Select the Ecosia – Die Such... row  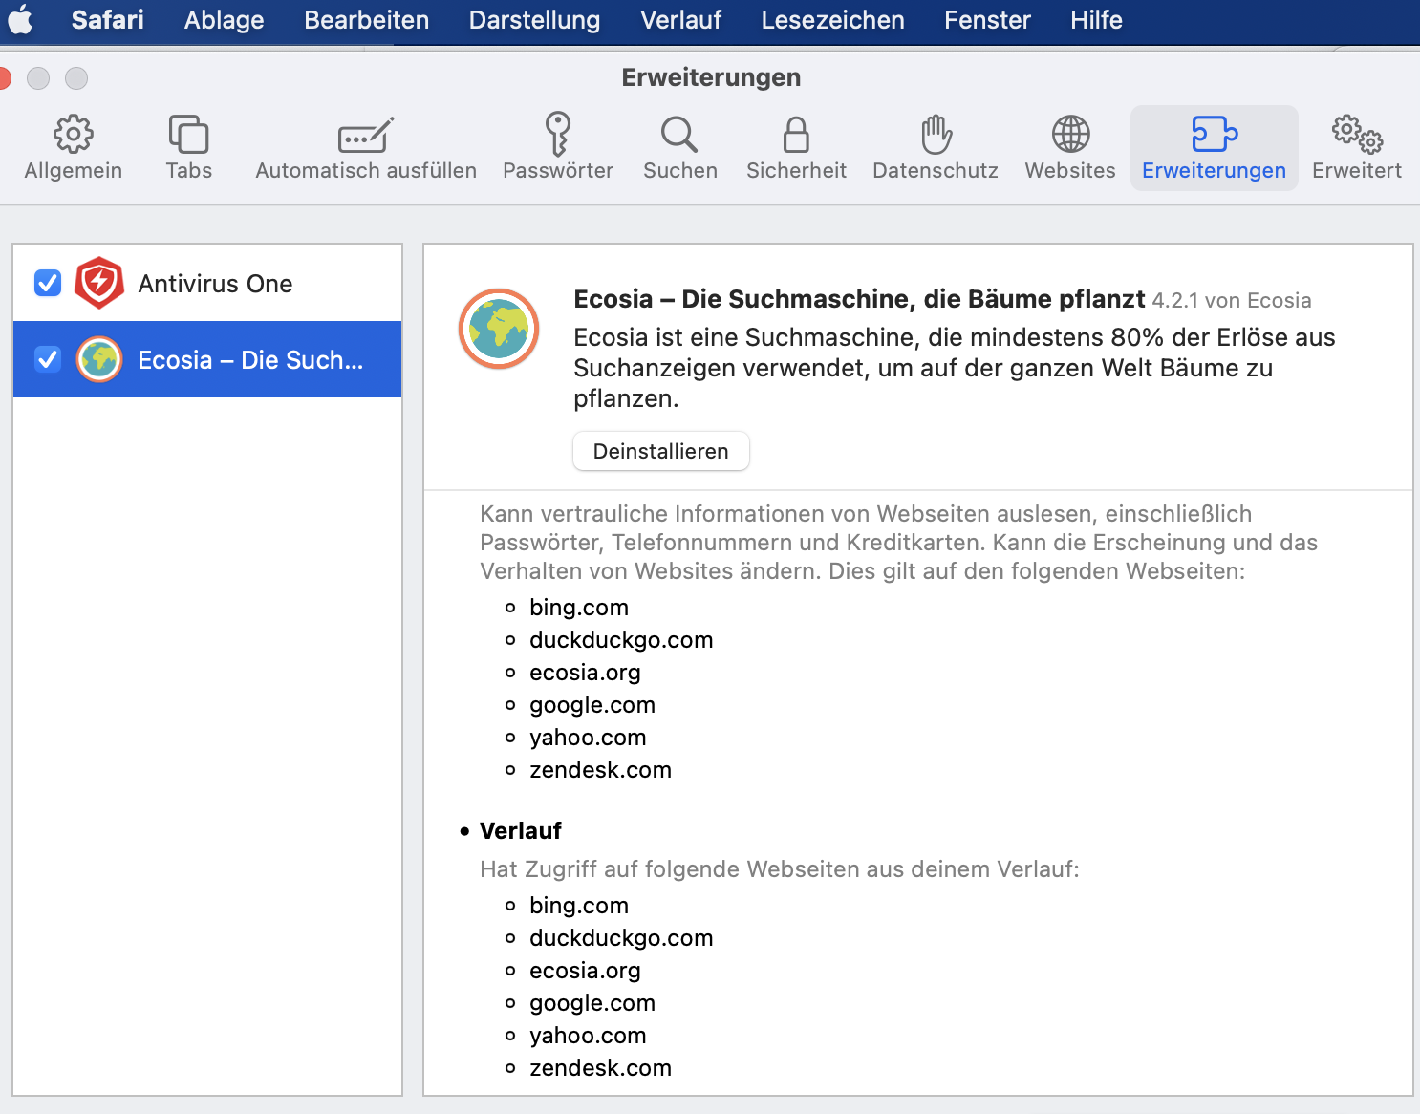207,359
